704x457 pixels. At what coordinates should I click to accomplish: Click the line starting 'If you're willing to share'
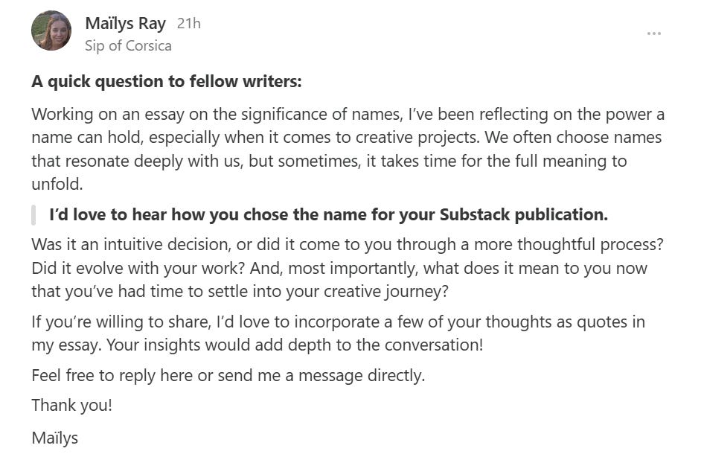[x=338, y=322]
